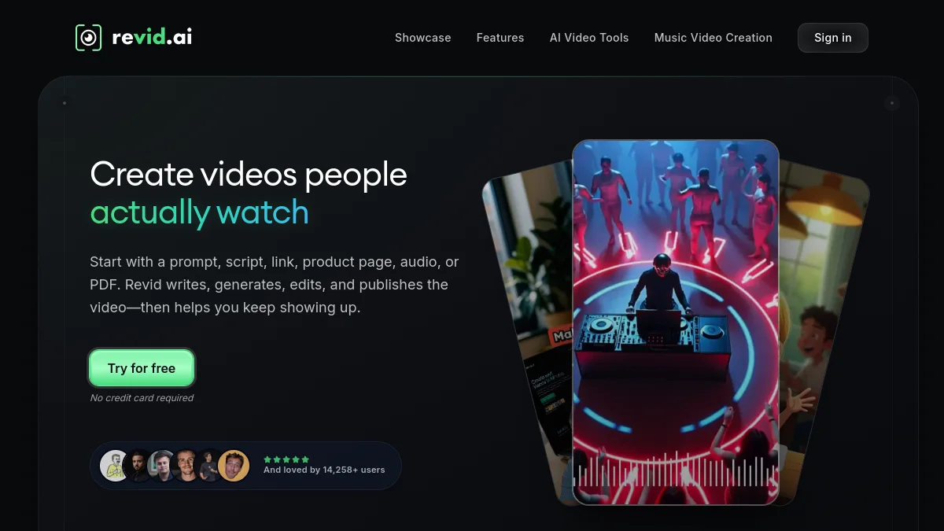944x531 pixels.
Task: Click the first user avatar in the row
Action: point(115,466)
